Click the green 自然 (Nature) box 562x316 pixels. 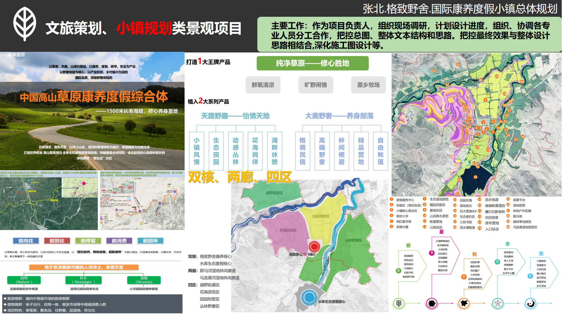click(x=24, y=280)
